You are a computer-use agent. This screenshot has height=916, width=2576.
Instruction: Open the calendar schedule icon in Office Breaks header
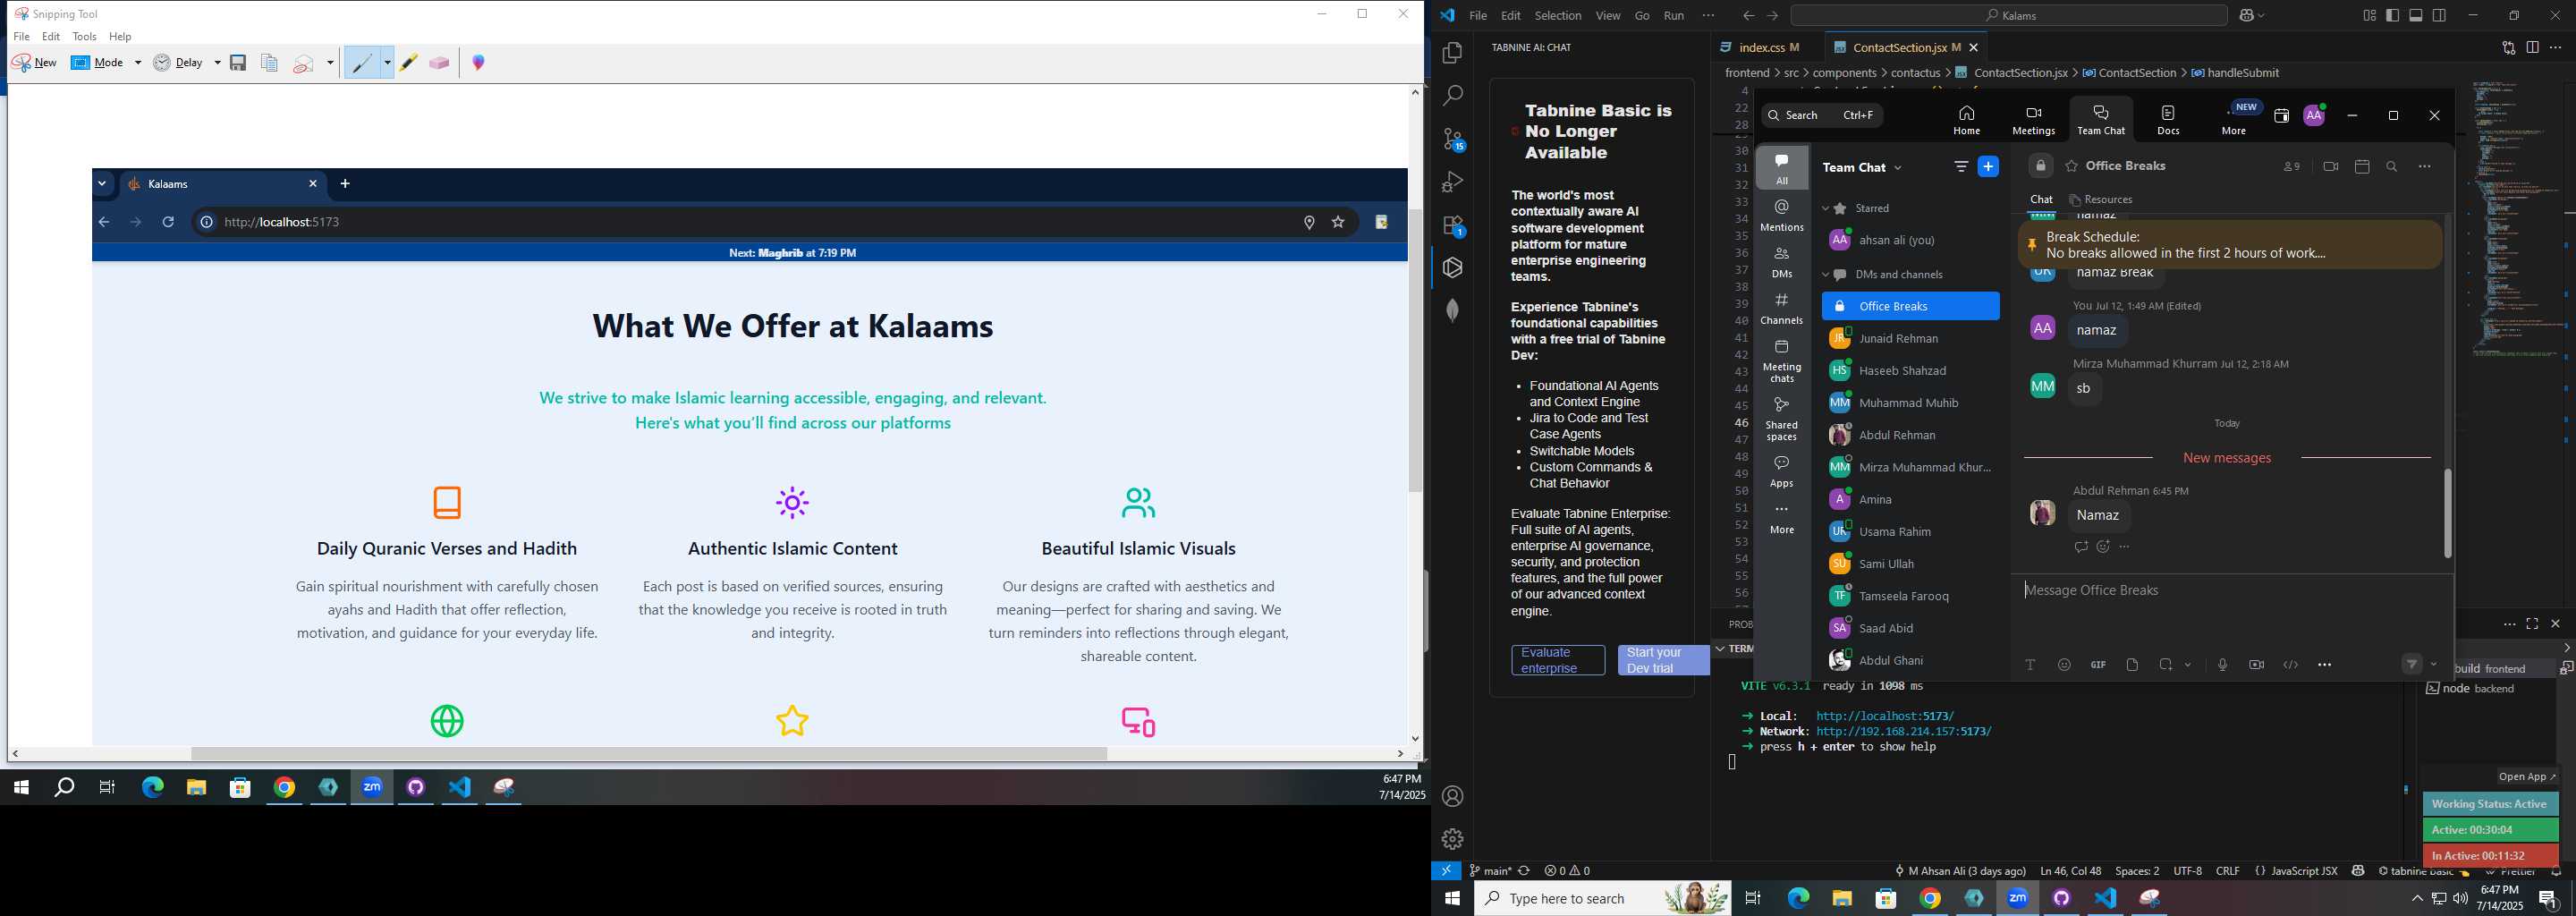pyautogui.click(x=2362, y=167)
